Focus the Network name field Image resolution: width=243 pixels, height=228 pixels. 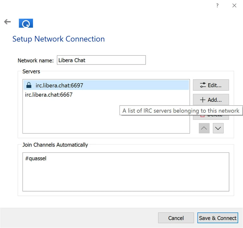coord(101,60)
